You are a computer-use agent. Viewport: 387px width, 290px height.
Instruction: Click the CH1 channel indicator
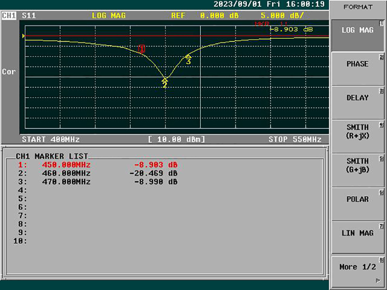point(9,15)
